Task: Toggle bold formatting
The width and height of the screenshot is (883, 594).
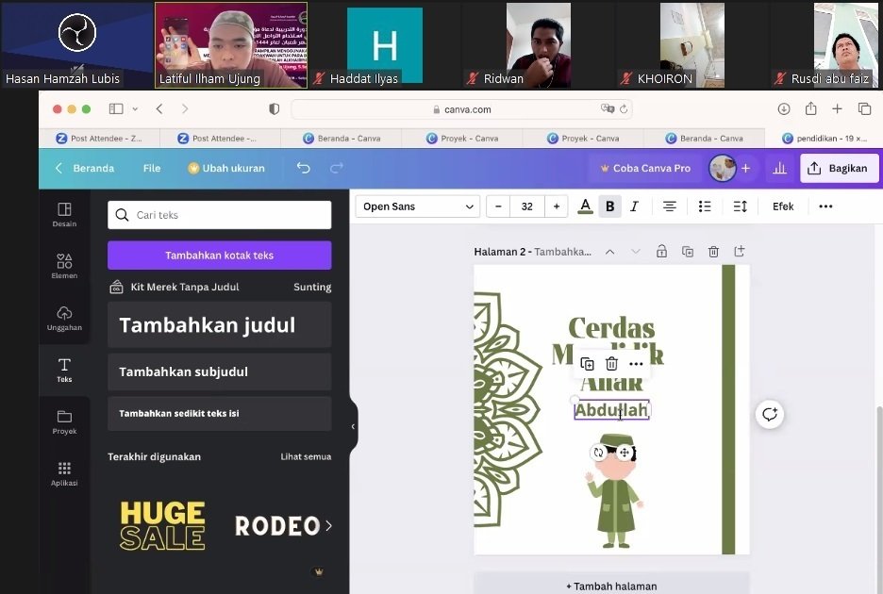Action: pyautogui.click(x=609, y=206)
